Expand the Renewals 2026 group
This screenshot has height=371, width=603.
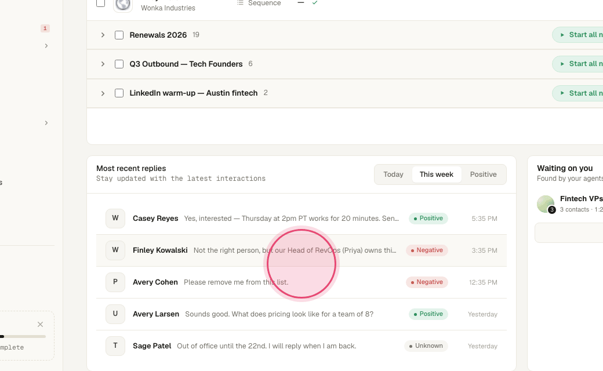[103, 35]
